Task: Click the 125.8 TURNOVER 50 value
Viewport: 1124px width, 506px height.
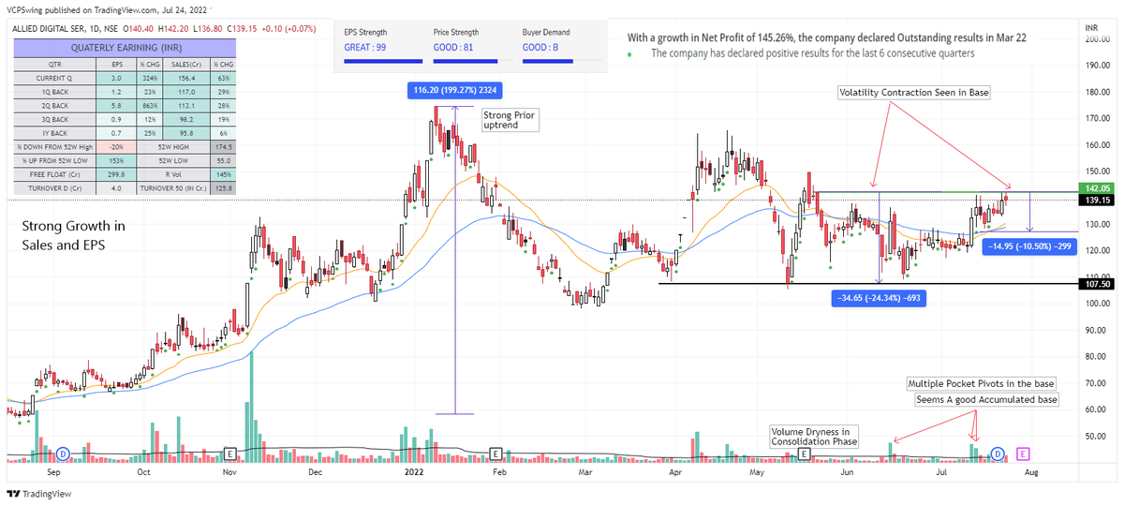Action: pyautogui.click(x=223, y=188)
